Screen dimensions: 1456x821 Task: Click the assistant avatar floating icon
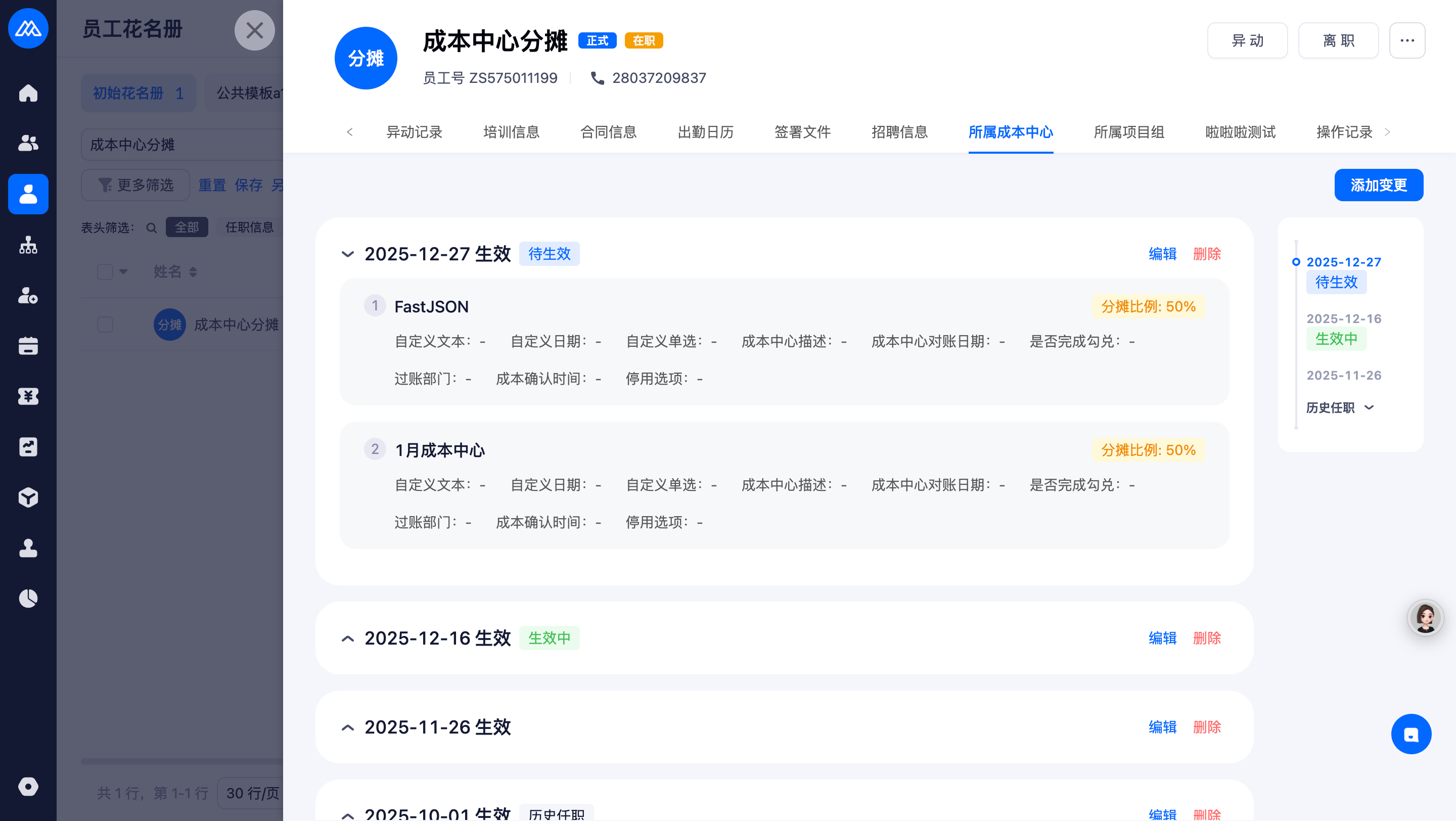click(1425, 618)
